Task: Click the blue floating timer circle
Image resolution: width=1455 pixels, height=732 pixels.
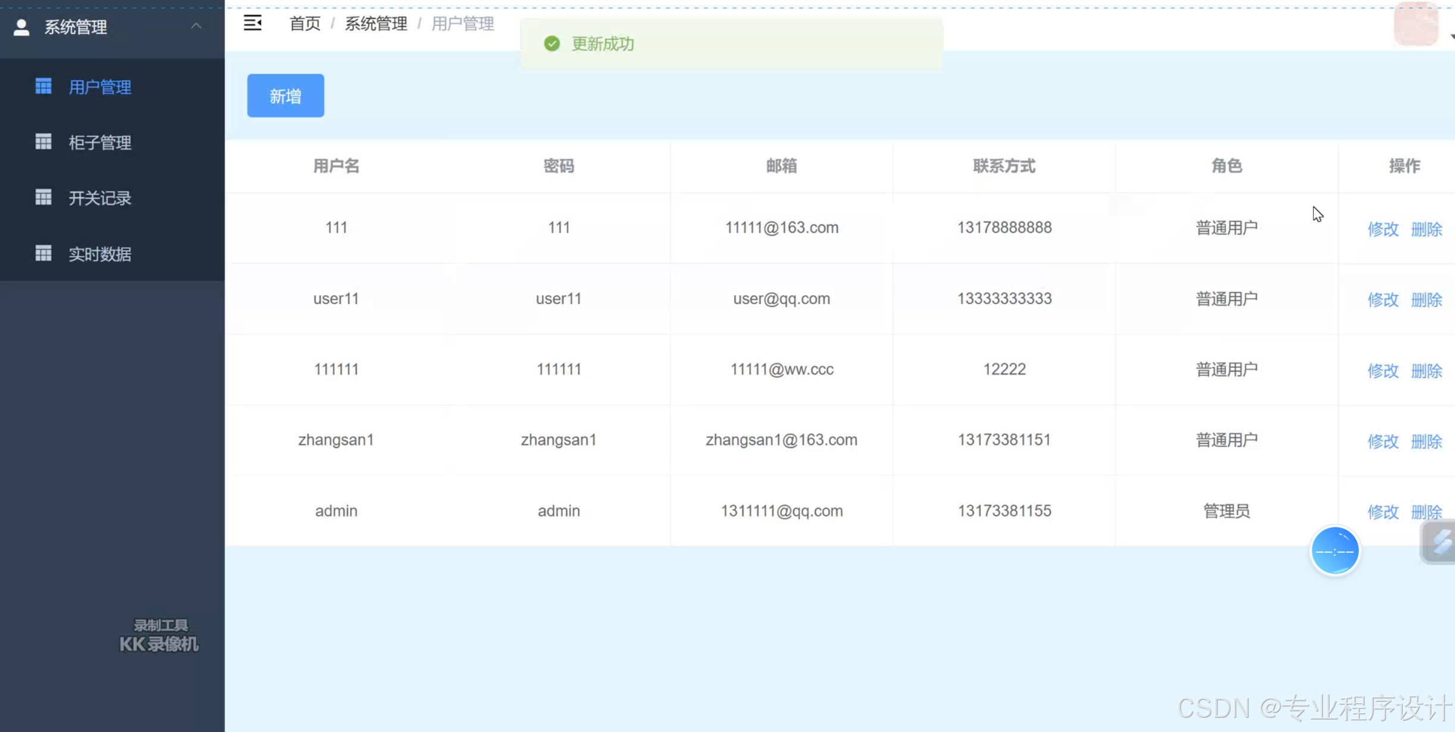Action: click(1335, 551)
